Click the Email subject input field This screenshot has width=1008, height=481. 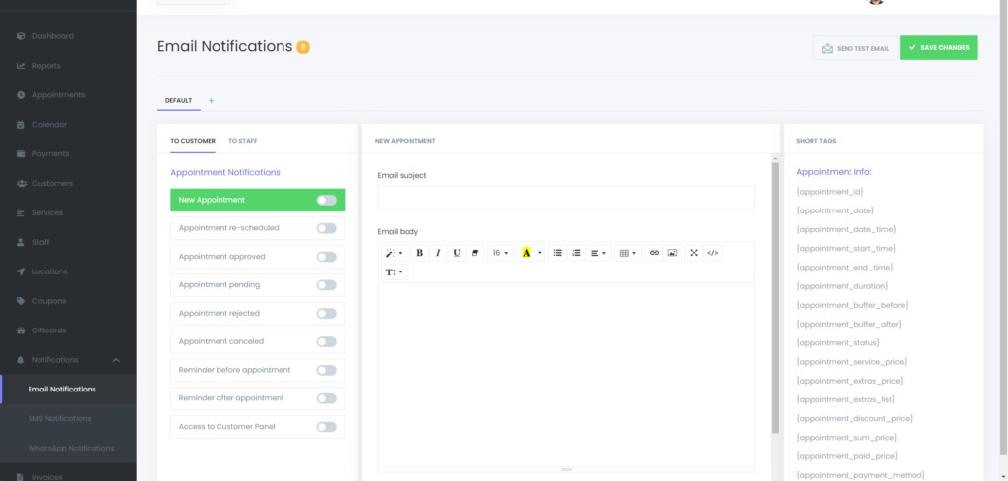tap(566, 197)
